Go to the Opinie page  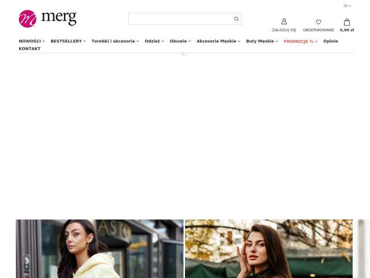click(331, 41)
